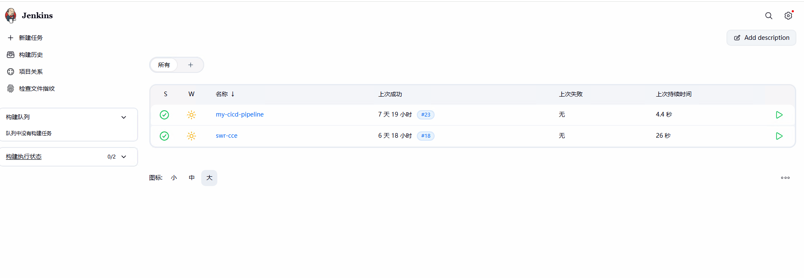Expand the 构建执行状态 chevron
Image resolution: width=804 pixels, height=278 pixels.
[x=124, y=157]
